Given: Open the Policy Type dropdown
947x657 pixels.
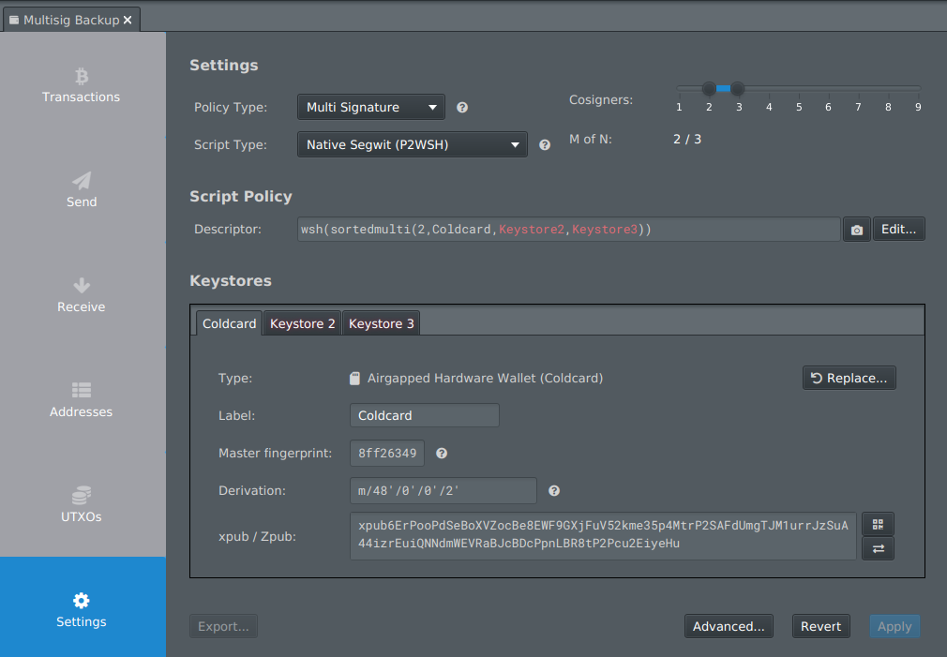Looking at the screenshot, I should coord(370,107).
